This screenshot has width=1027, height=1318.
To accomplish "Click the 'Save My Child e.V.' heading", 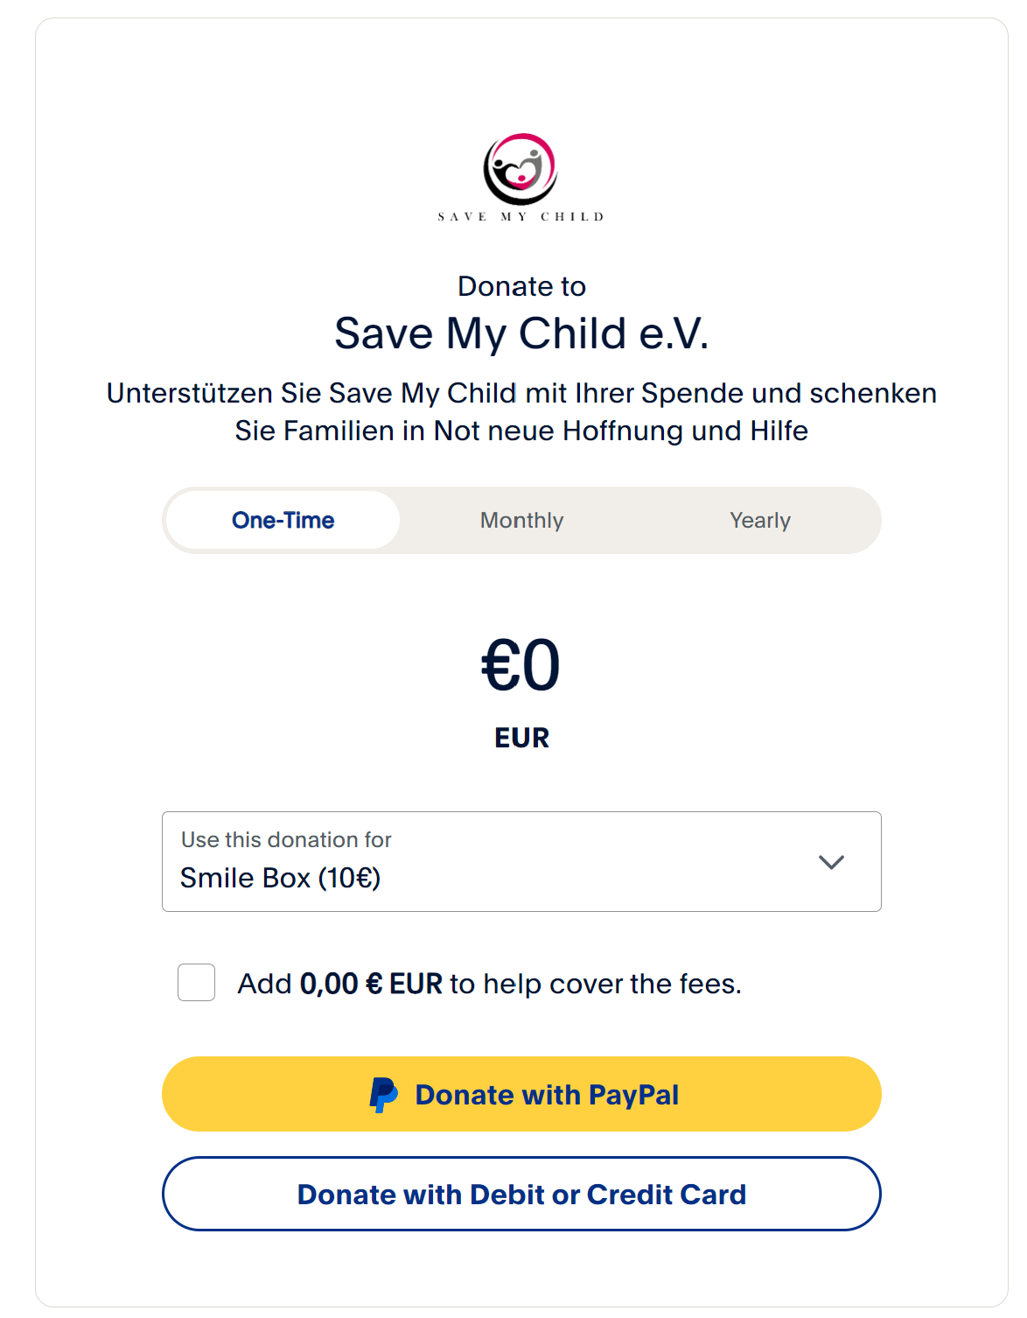I will click(521, 333).
